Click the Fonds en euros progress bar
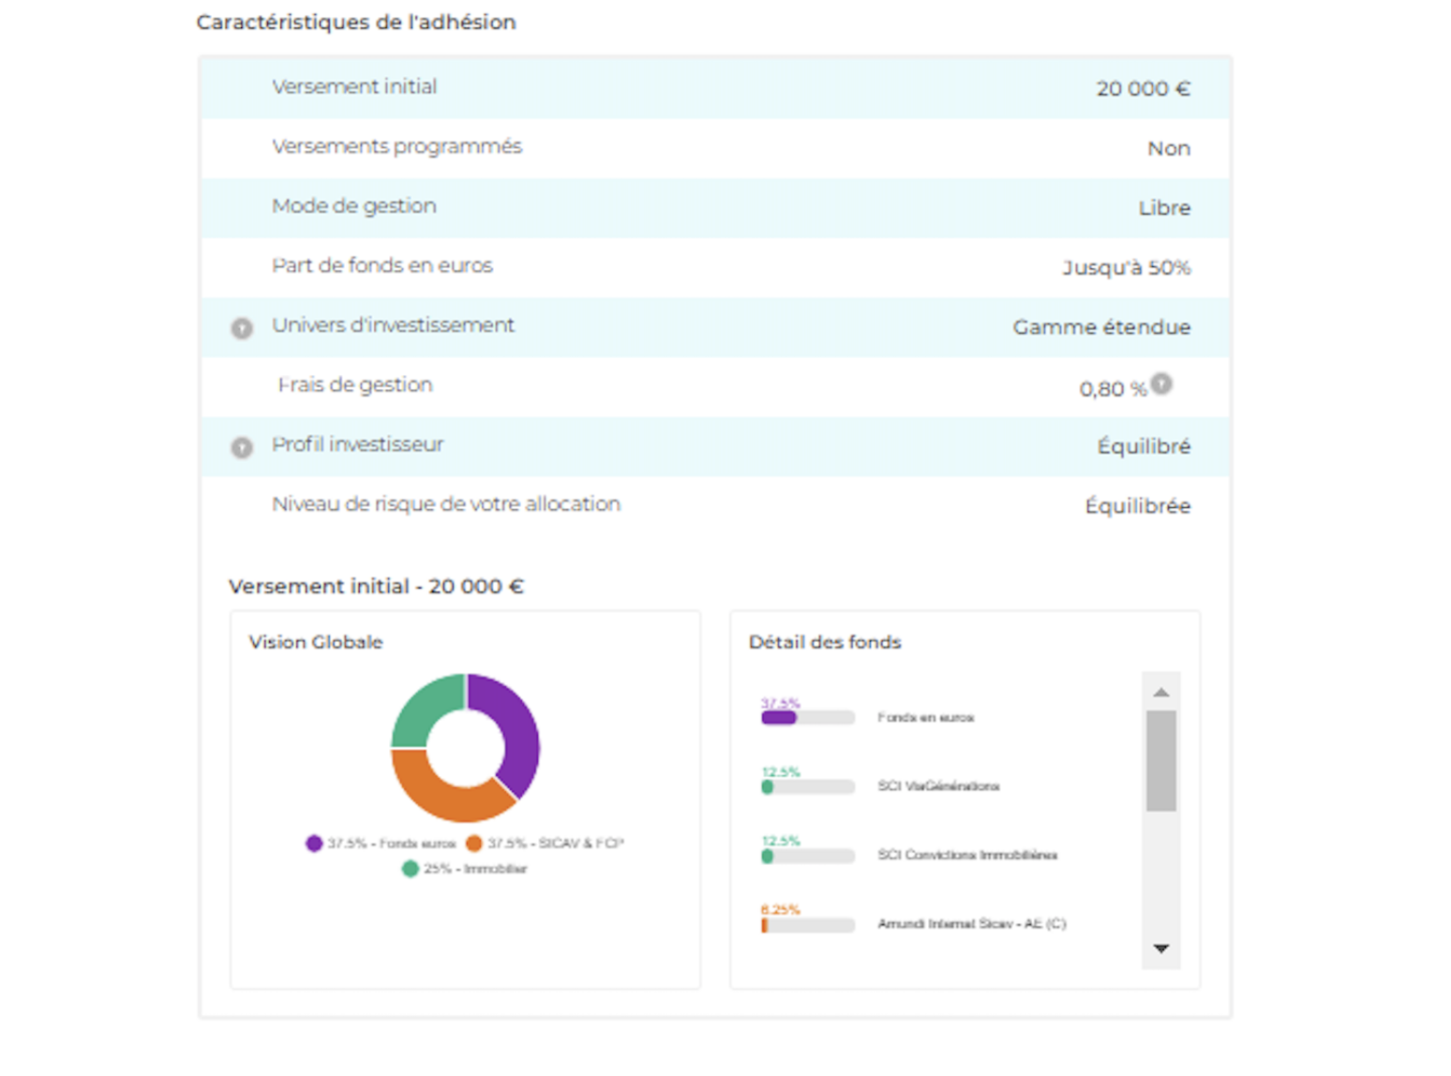Viewport: 1451px width, 1076px height. coord(807,718)
